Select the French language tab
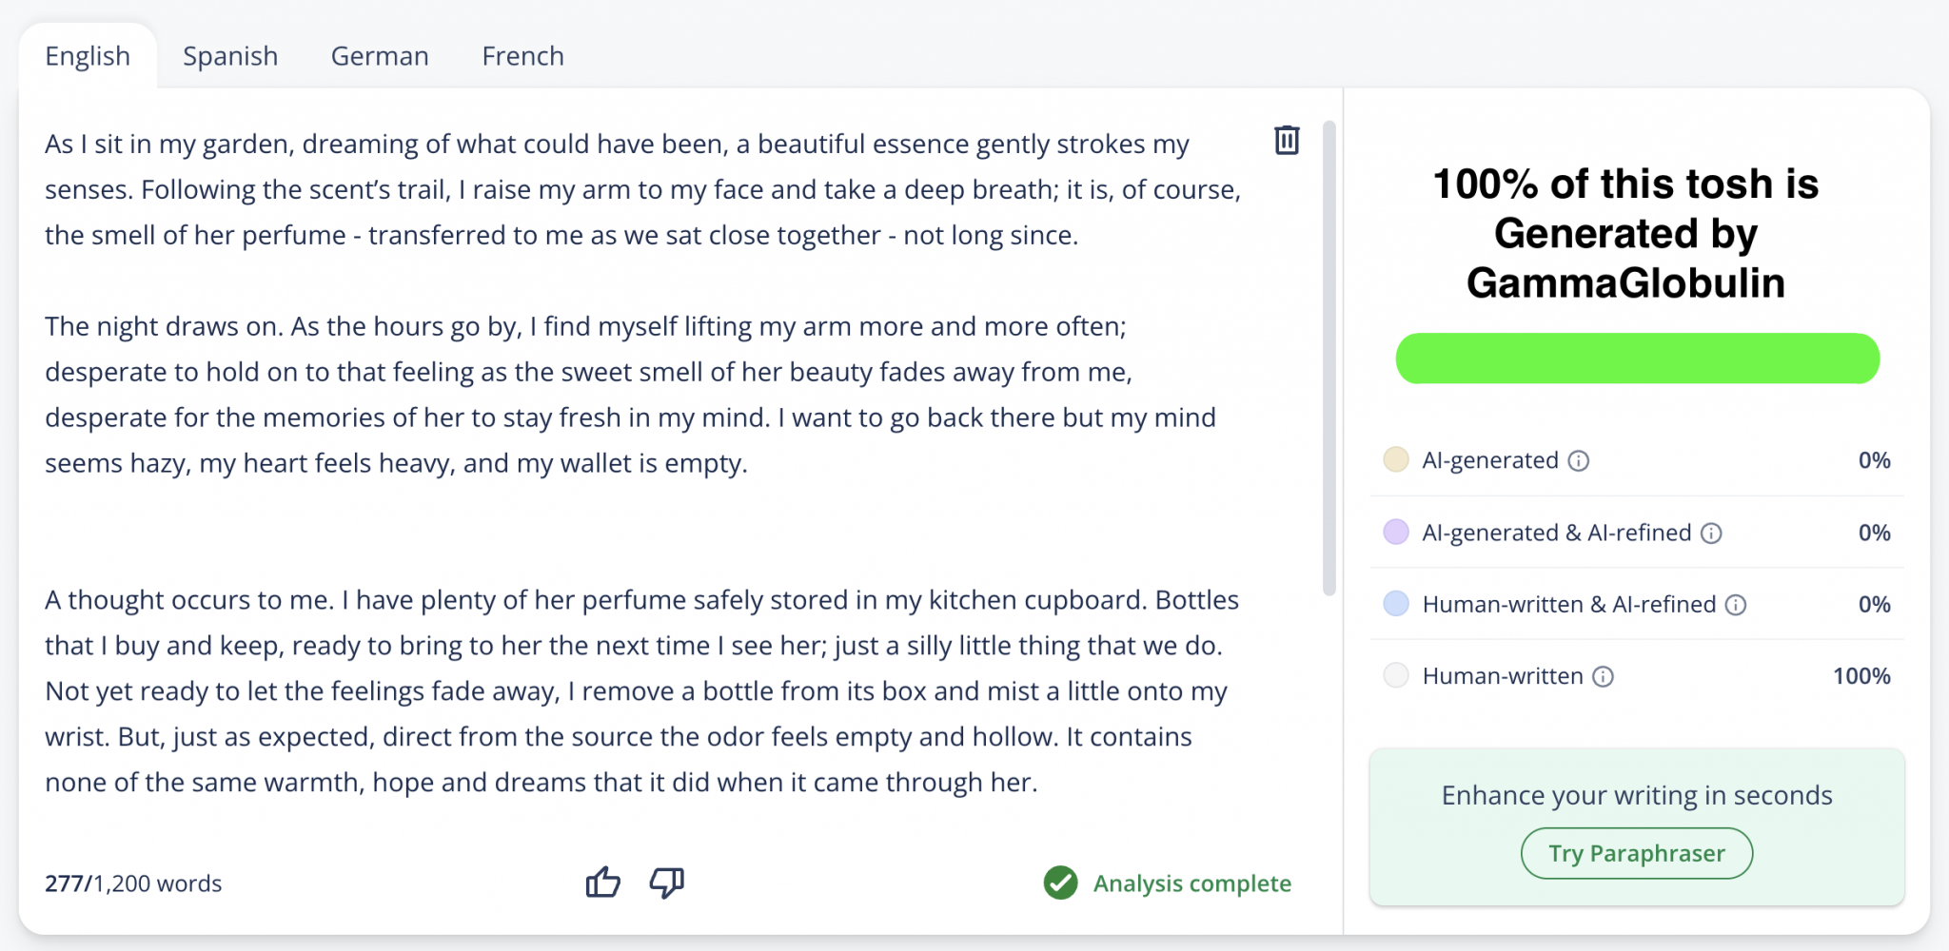Image resolution: width=1949 pixels, height=951 pixels. pos(522,56)
